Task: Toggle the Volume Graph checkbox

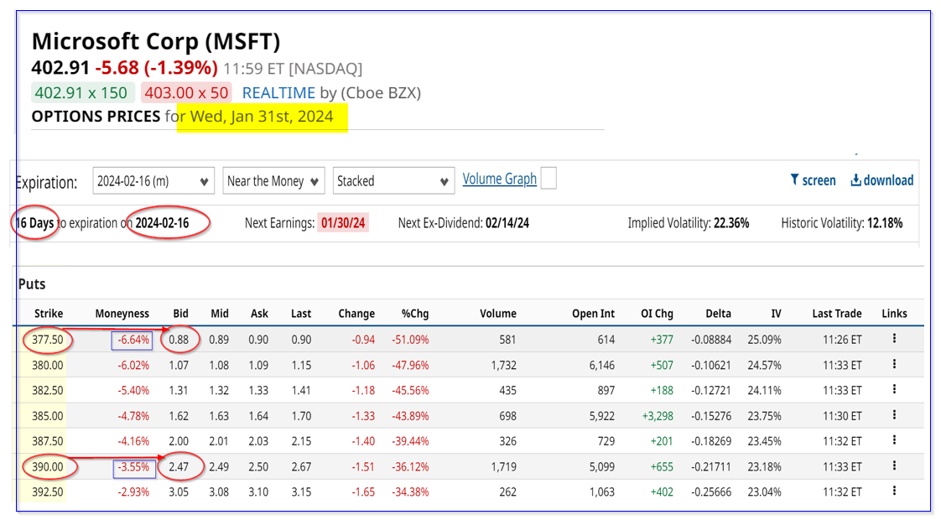Action: 548,179
